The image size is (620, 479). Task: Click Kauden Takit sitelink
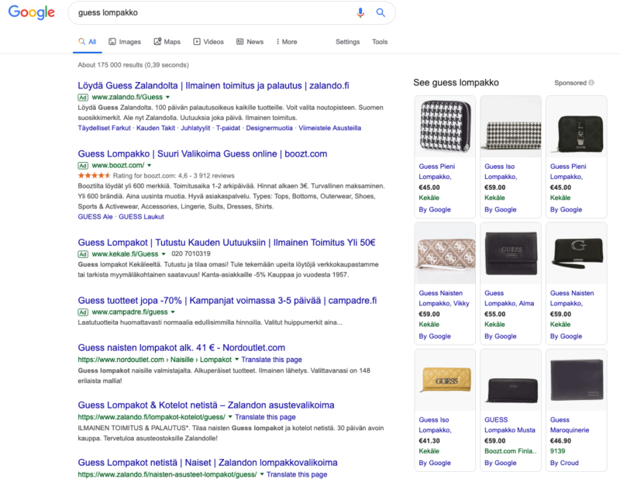pyautogui.click(x=156, y=128)
